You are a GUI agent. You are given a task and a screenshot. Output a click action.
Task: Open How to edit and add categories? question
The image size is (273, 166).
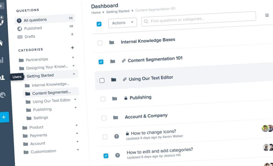tap(160, 151)
